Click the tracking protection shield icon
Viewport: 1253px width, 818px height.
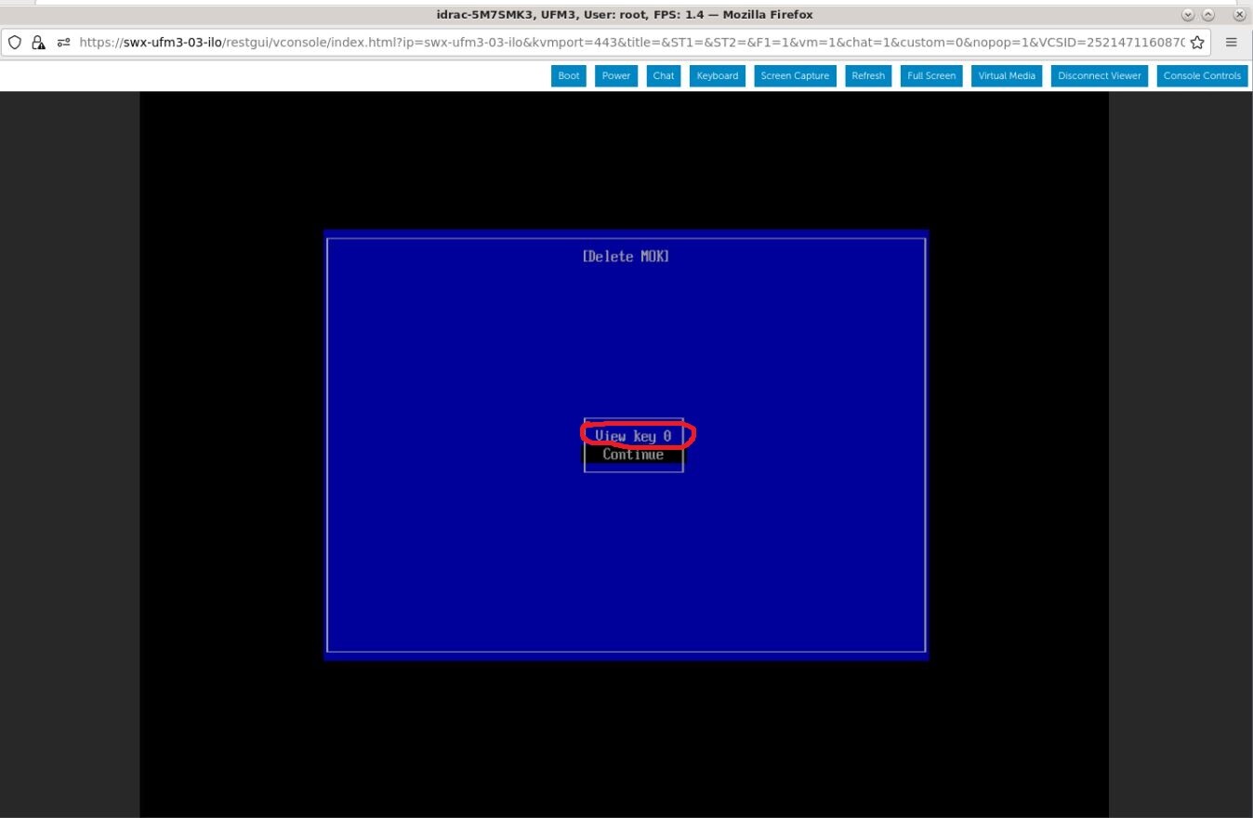coord(15,42)
